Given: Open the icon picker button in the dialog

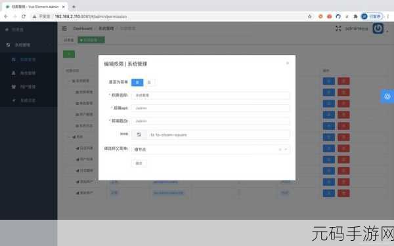Looking at the screenshot, I should (139, 134).
